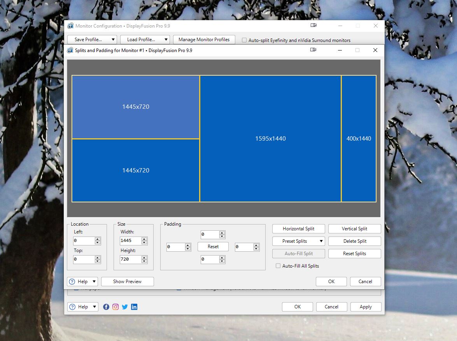The width and height of the screenshot is (457, 341).
Task: Click Vertical Split button
Action: coord(354,229)
